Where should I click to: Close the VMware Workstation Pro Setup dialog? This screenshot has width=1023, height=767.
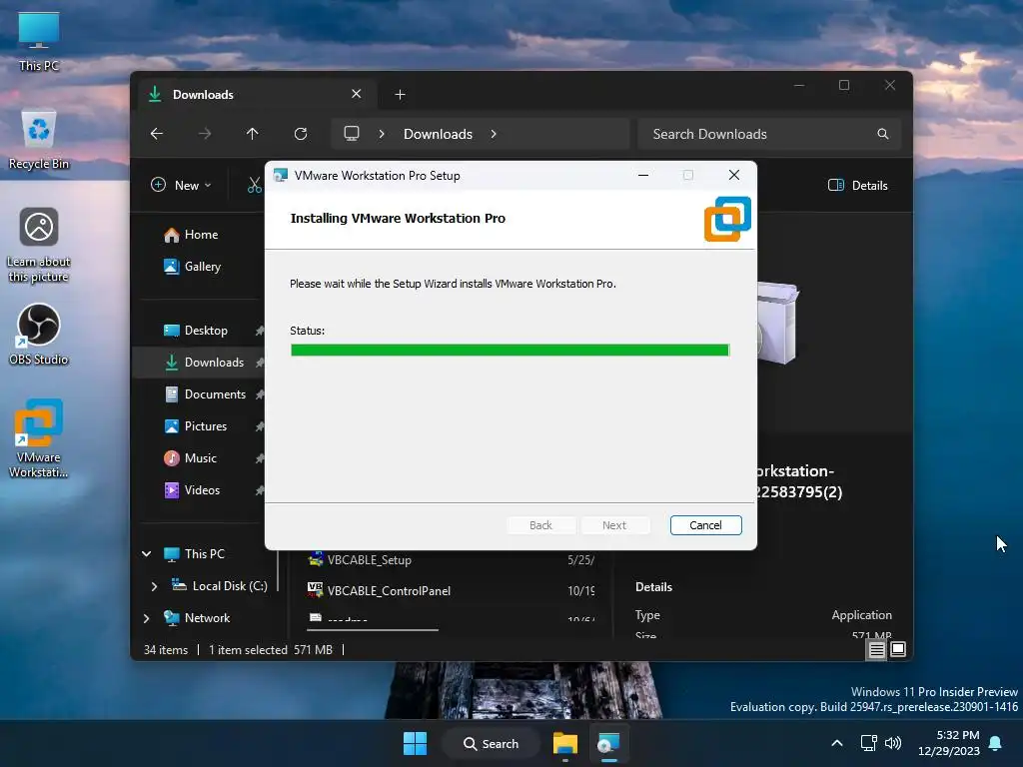(734, 175)
